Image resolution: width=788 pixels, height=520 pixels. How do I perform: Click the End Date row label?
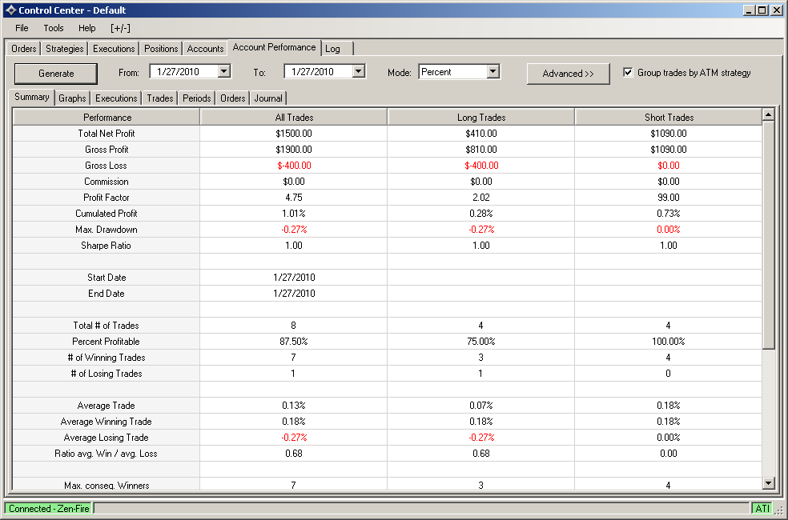point(106,294)
